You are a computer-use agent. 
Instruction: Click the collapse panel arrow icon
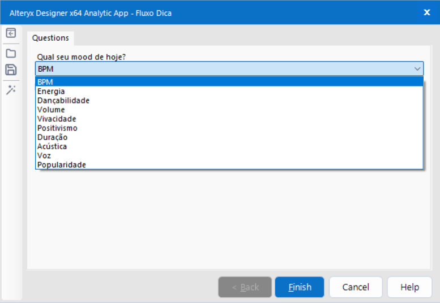click(11, 33)
